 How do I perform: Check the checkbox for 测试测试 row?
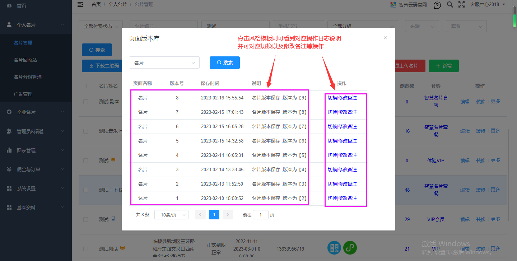[85, 249]
